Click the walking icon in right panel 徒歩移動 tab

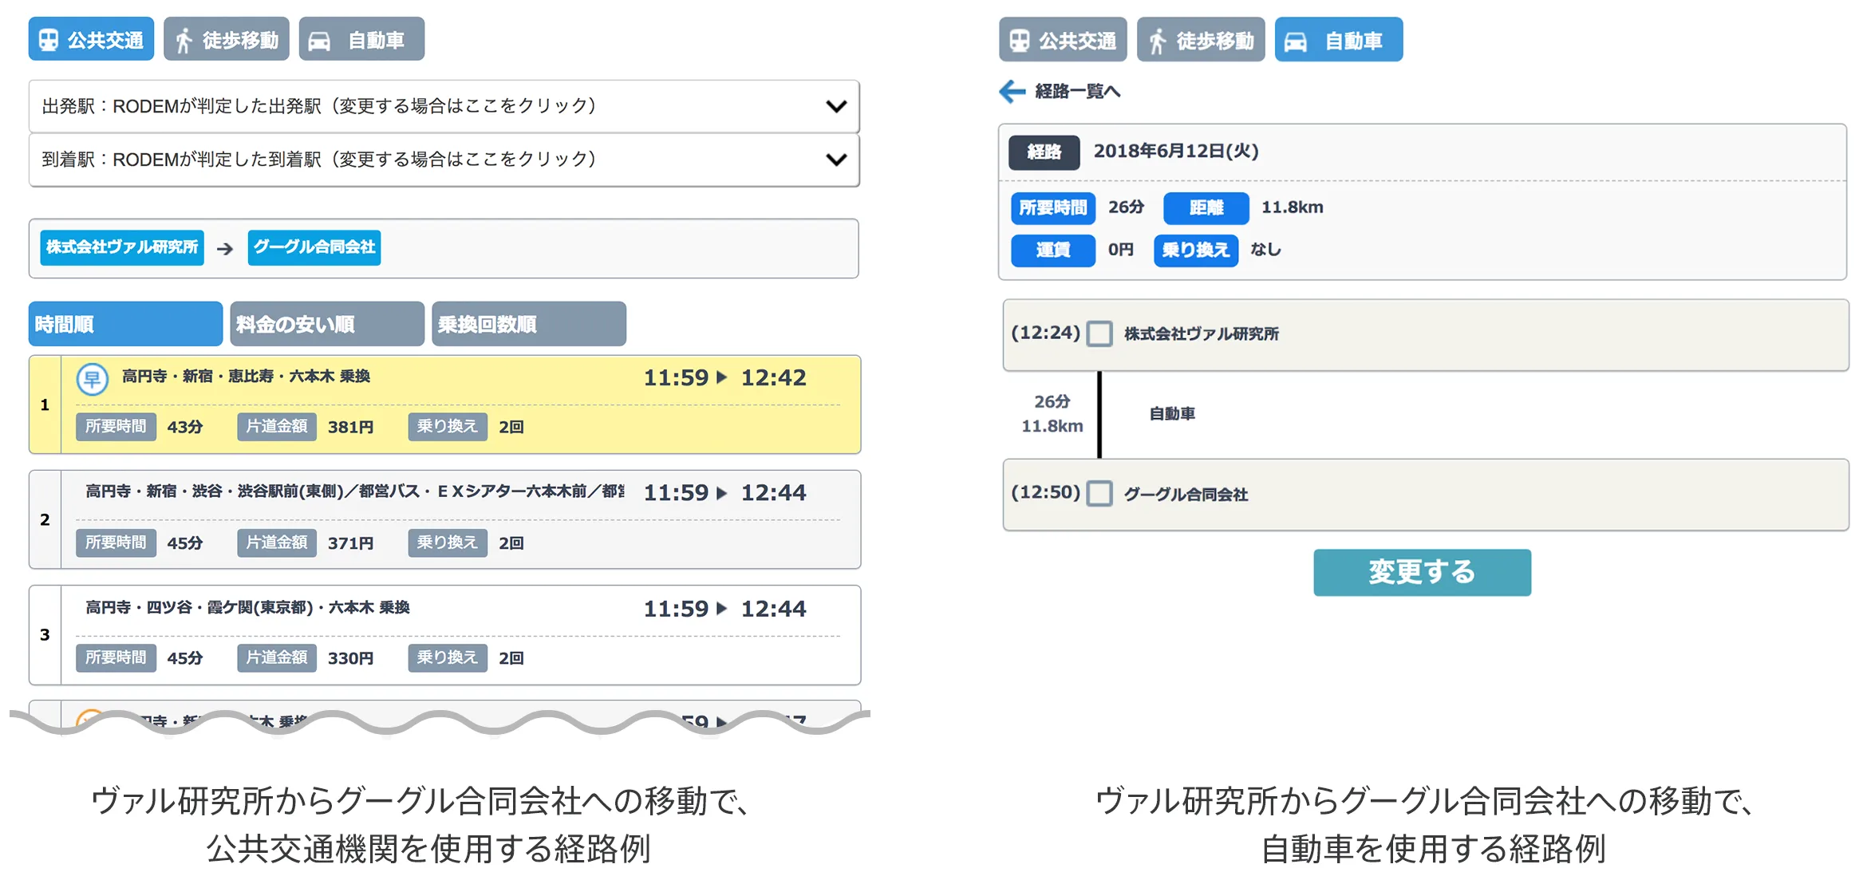[1158, 41]
